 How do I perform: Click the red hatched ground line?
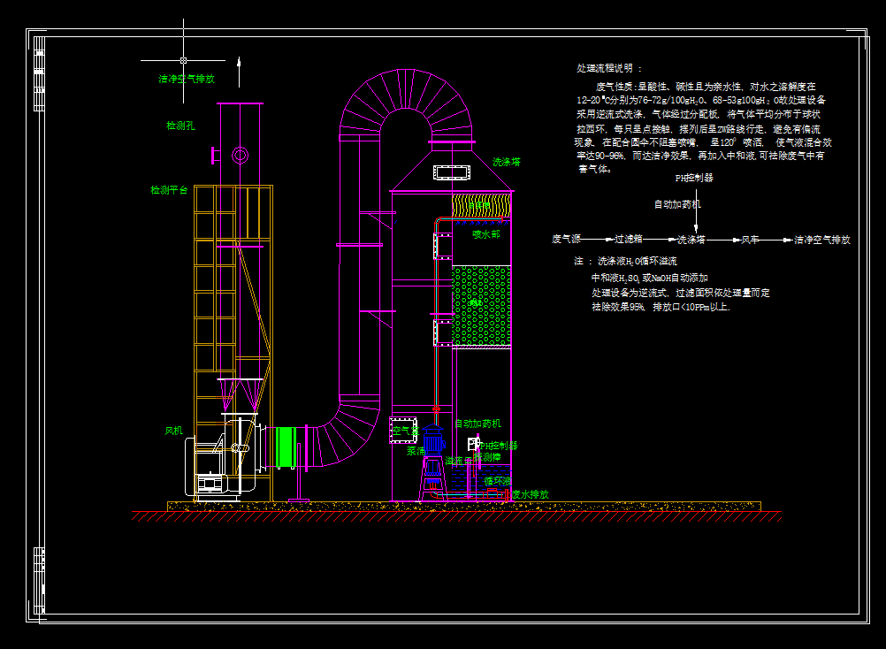tap(456, 516)
